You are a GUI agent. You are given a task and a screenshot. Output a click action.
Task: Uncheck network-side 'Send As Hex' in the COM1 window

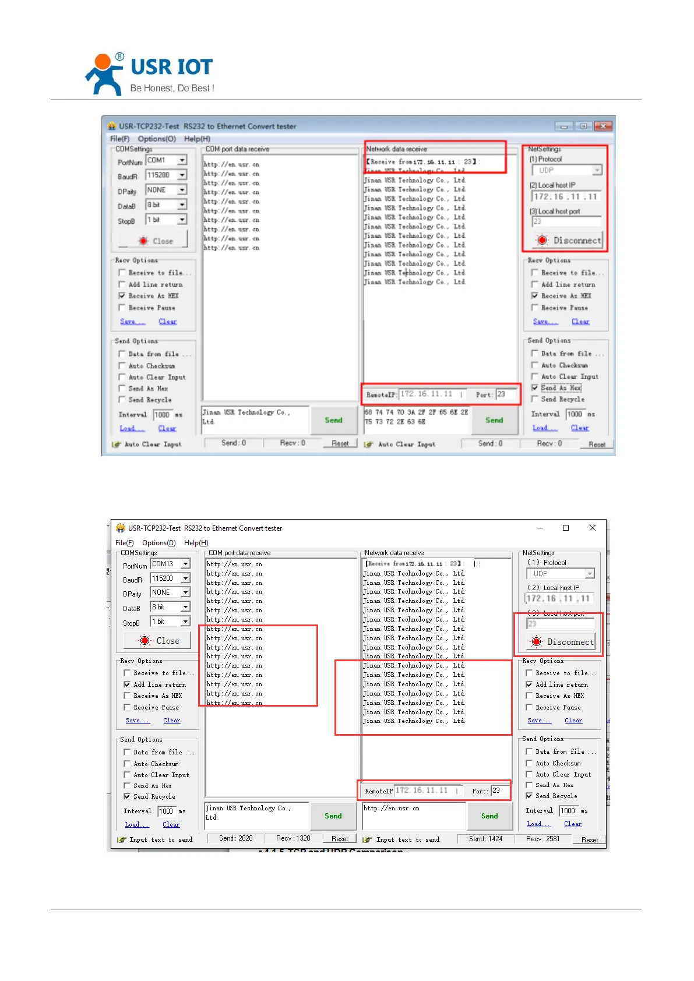[x=534, y=388]
